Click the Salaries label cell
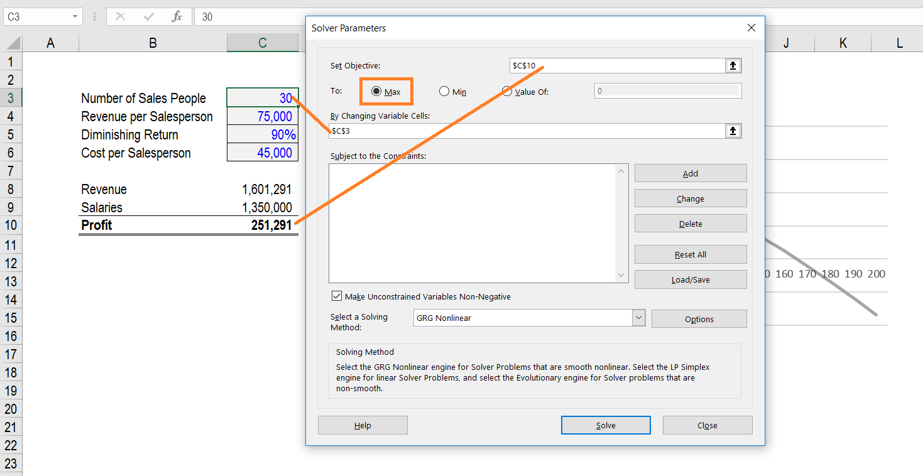Screen dimensions: 923x476 click(153, 207)
